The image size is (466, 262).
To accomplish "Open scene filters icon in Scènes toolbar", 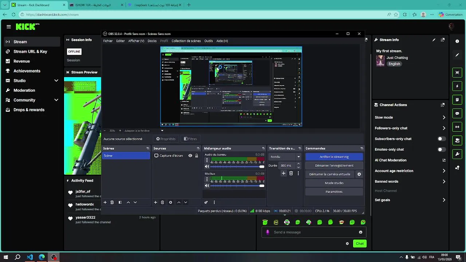I will click(120, 202).
